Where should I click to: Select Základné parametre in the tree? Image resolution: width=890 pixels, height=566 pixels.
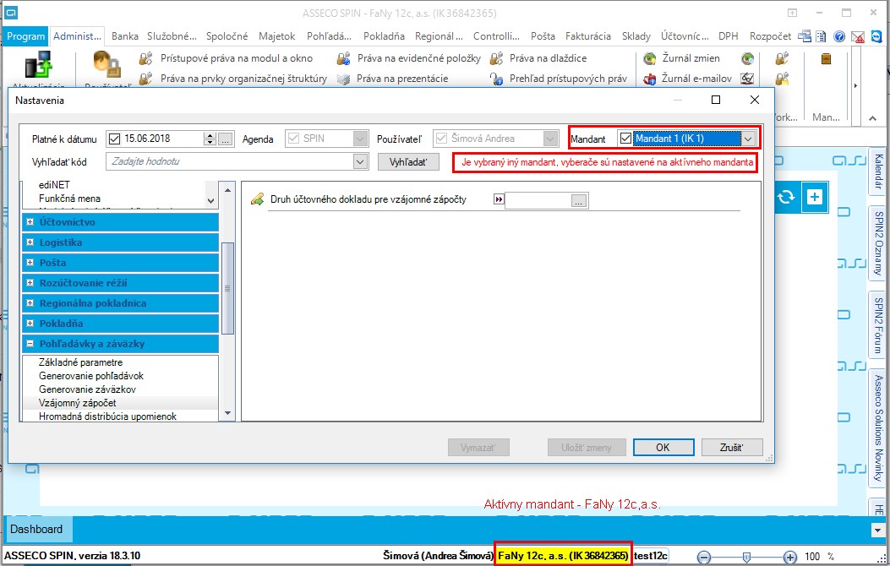(80, 362)
